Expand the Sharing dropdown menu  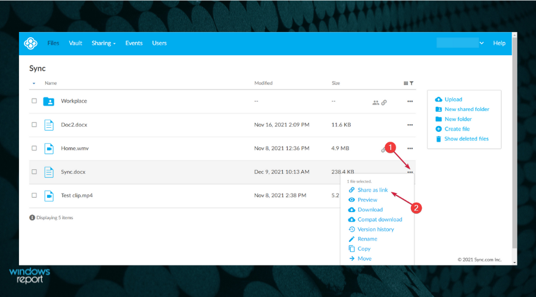[104, 43]
